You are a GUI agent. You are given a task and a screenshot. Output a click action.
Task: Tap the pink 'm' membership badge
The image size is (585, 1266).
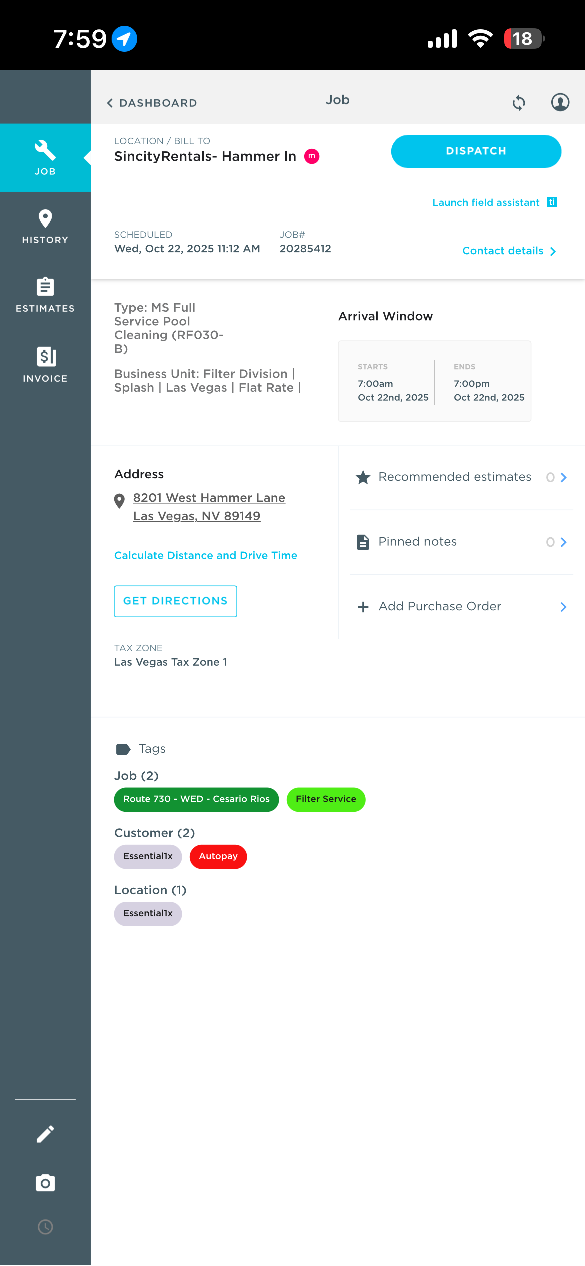pos(312,156)
